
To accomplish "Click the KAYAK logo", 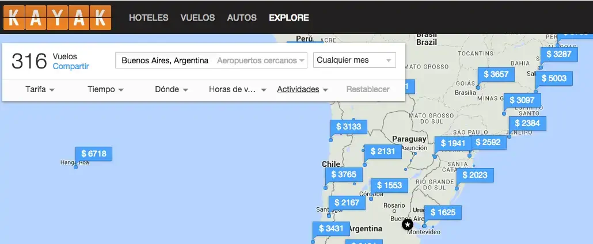I will pos(56,17).
